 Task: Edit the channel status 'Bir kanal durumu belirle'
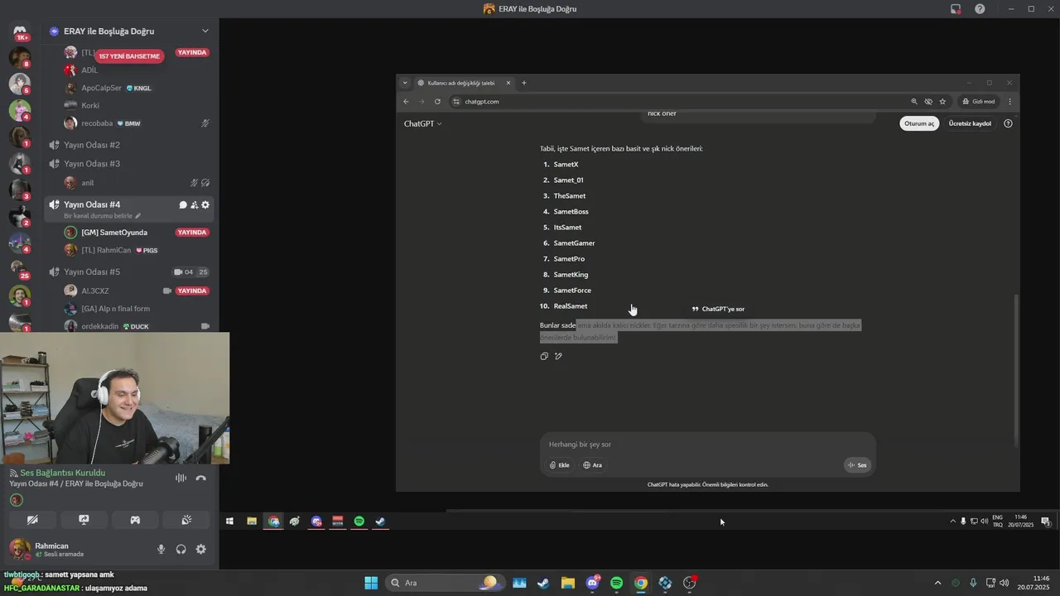[x=102, y=216]
